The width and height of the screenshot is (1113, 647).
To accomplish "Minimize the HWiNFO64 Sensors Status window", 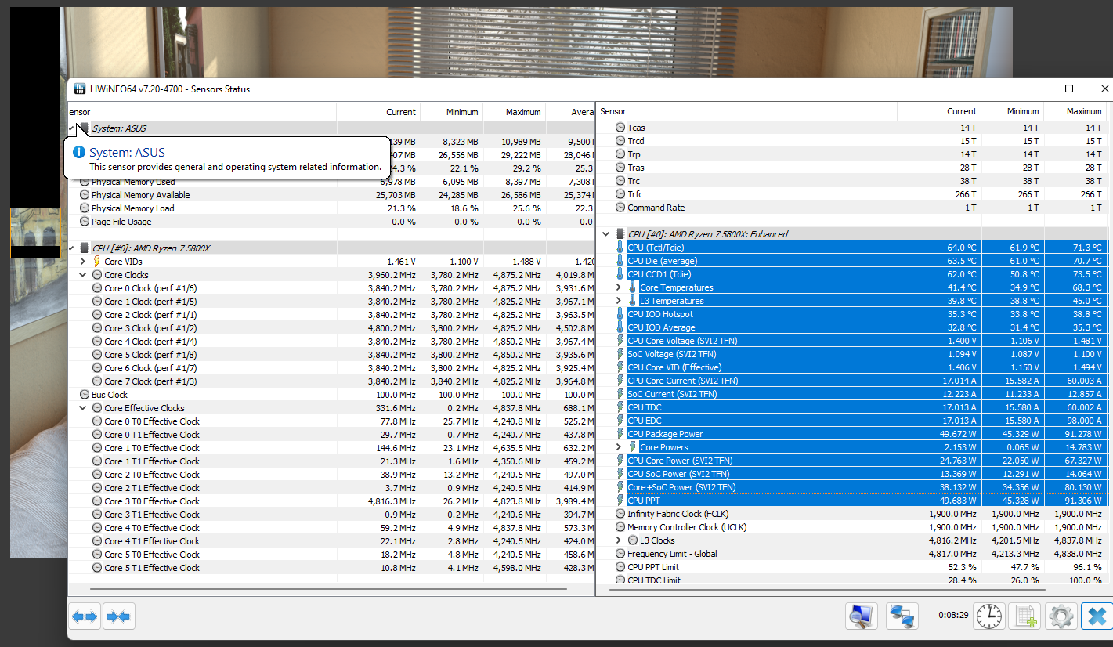I will coord(1033,89).
